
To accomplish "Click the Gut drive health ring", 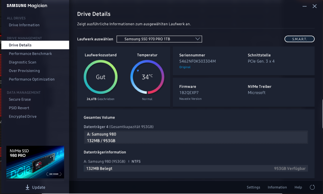I will point(100,77).
